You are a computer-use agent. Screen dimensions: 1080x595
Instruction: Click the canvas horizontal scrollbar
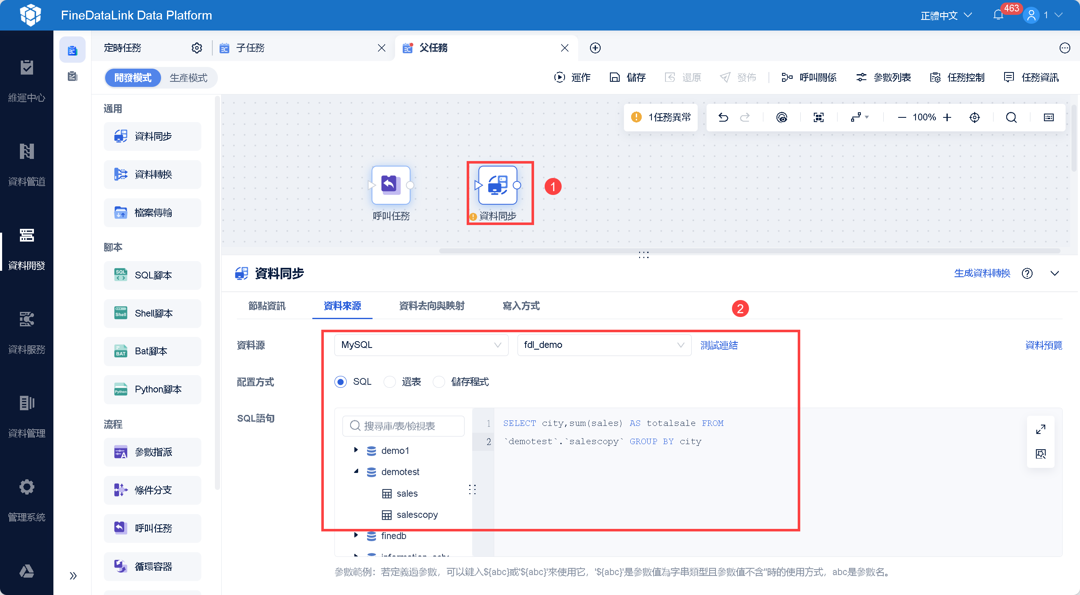(749, 251)
